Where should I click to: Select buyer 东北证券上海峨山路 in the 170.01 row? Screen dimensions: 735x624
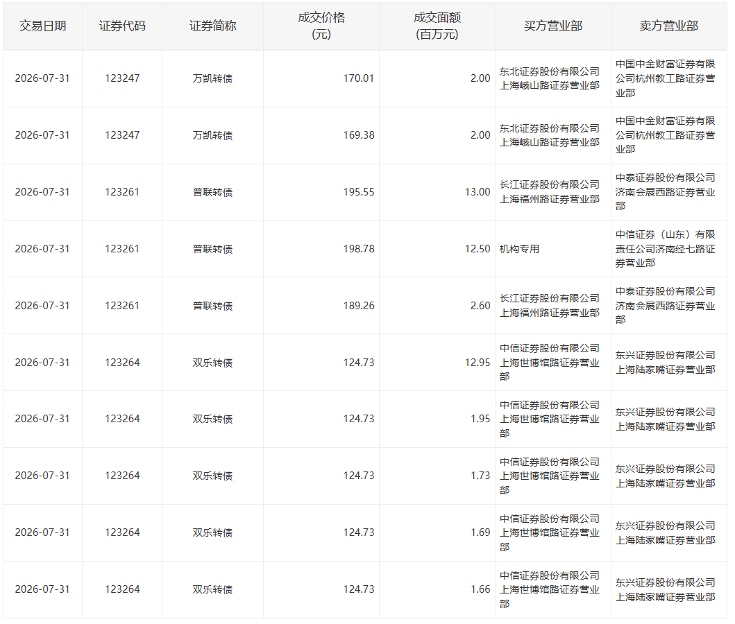[x=550, y=78]
